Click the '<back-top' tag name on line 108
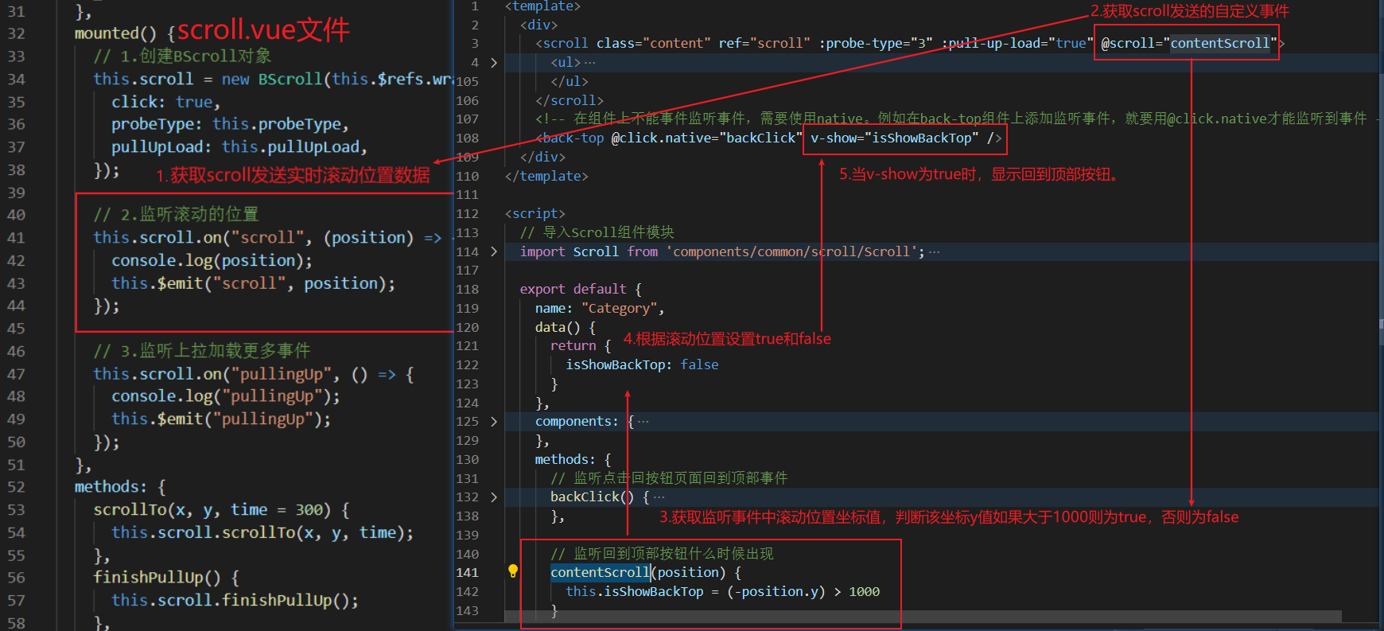This screenshot has width=1384, height=631. click(x=570, y=138)
